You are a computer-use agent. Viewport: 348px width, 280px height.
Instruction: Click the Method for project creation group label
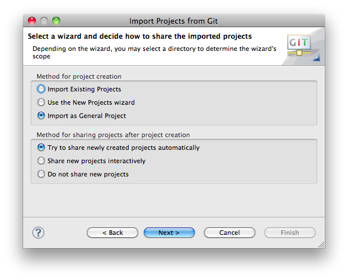(79, 76)
